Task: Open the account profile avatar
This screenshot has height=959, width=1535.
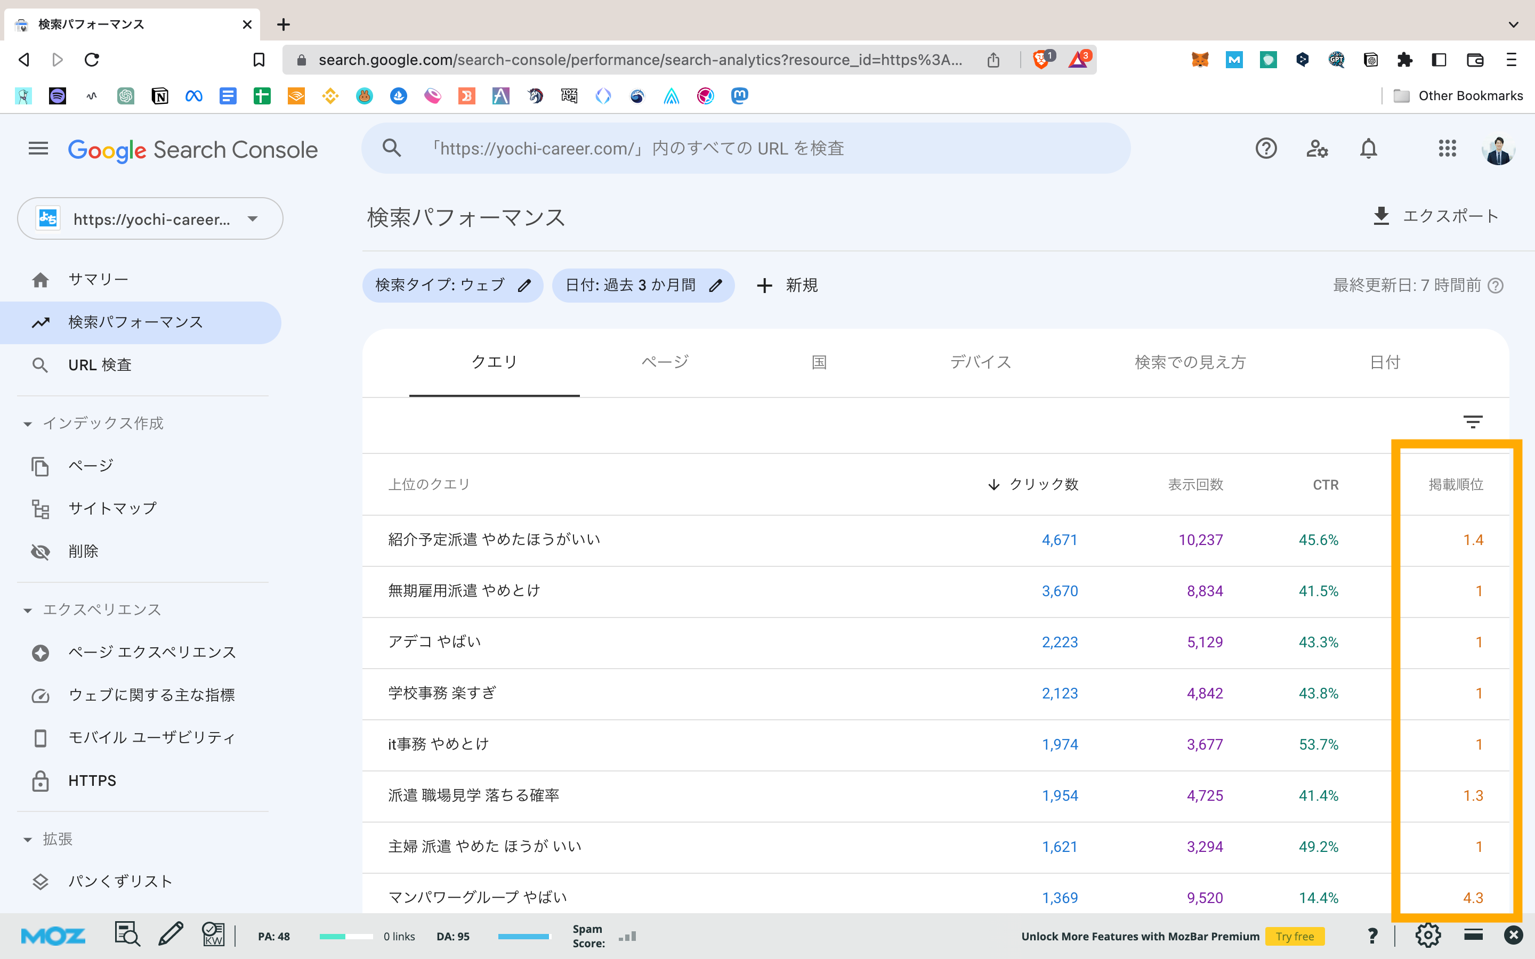Action: pos(1499,149)
